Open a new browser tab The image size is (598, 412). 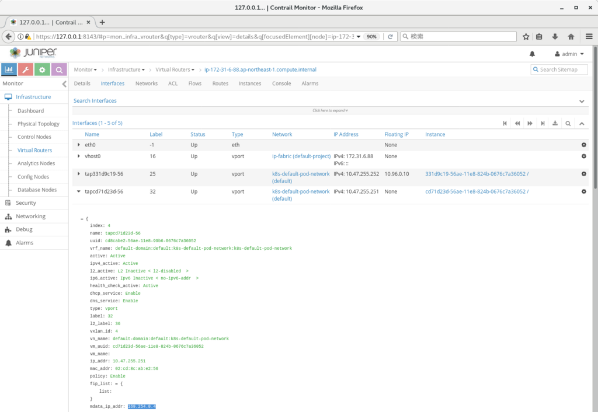102,23
